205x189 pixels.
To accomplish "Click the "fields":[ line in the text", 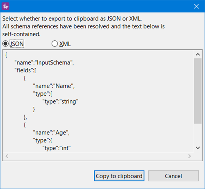I will pyautogui.click(x=25, y=70).
